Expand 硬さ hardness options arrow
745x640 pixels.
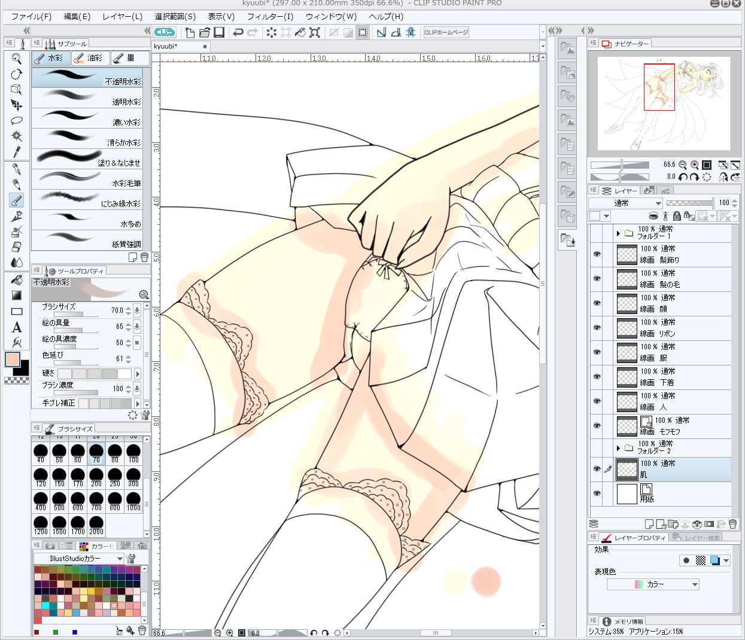coord(138,373)
